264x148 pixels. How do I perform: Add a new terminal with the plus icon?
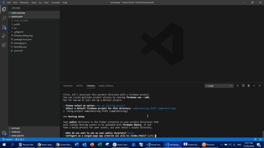(238, 86)
